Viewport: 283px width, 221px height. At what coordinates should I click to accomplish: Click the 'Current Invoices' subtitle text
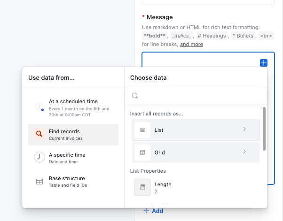click(x=66, y=138)
